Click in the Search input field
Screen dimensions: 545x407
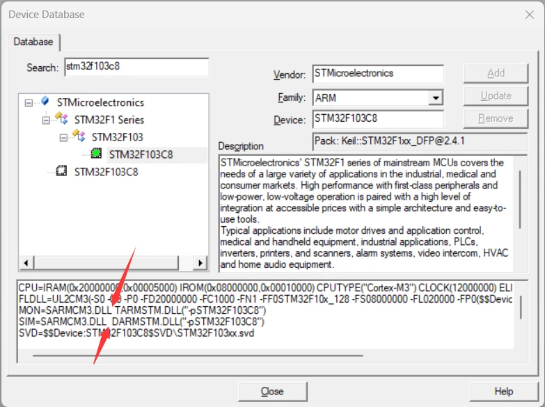pos(136,67)
